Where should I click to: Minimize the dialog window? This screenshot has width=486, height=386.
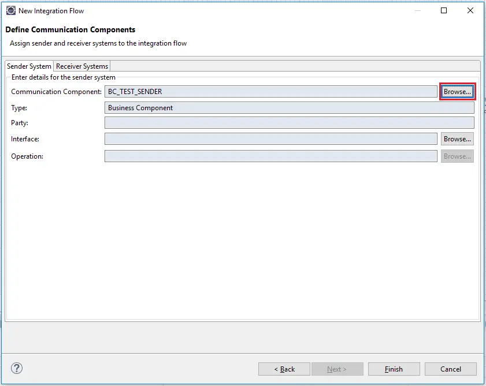tap(418, 10)
